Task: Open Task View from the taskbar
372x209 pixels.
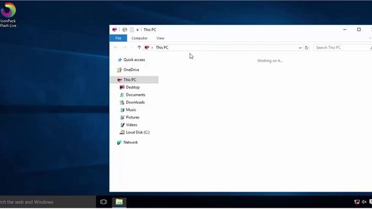Action: (103, 202)
